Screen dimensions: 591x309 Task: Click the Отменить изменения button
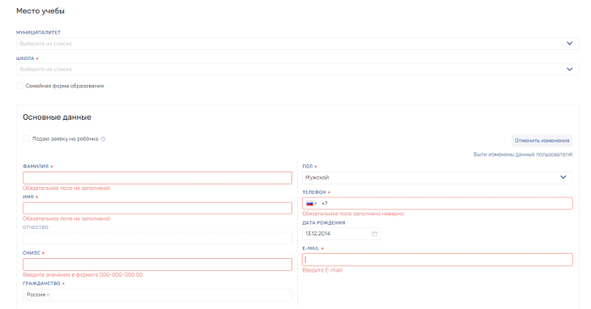[x=542, y=141]
